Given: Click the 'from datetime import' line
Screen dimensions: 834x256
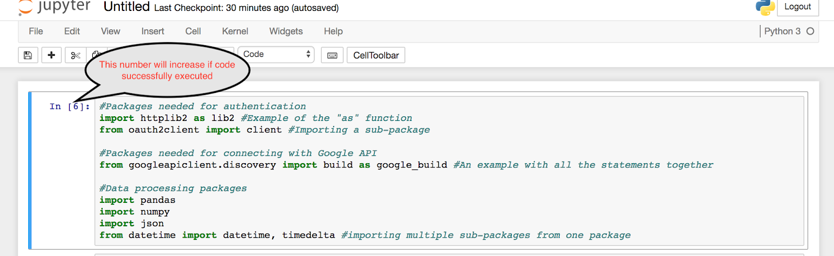Looking at the screenshot, I should [x=217, y=236].
